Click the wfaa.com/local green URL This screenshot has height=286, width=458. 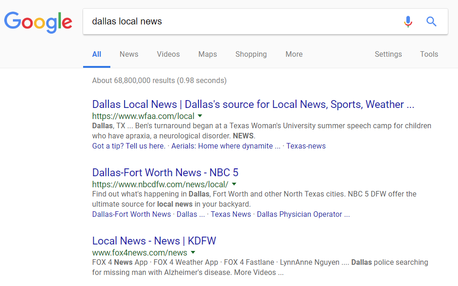pyautogui.click(x=143, y=116)
